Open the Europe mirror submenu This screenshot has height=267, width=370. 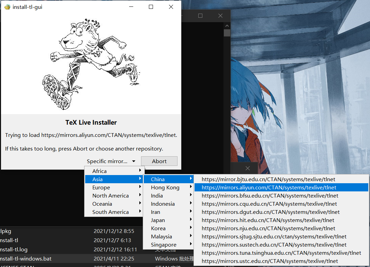coord(114,188)
